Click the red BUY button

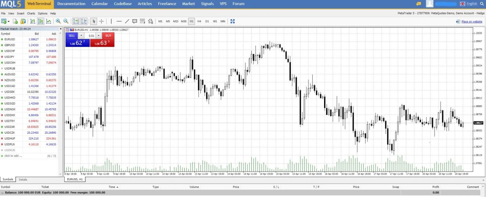click(x=102, y=39)
